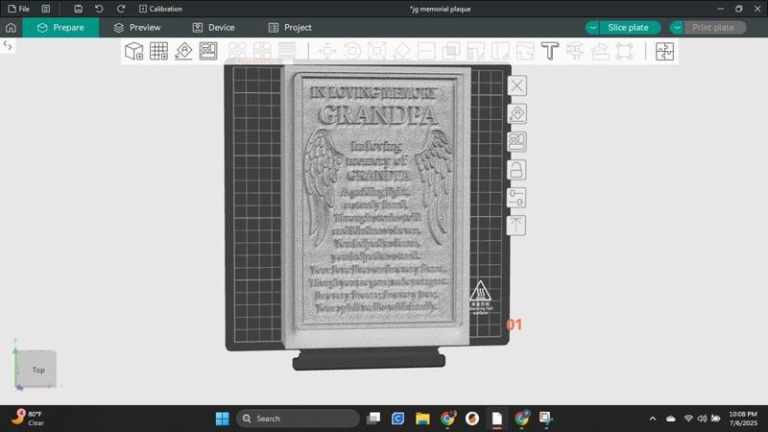The width and height of the screenshot is (768, 432).
Task: Save the project with the disk icon
Action: click(78, 9)
